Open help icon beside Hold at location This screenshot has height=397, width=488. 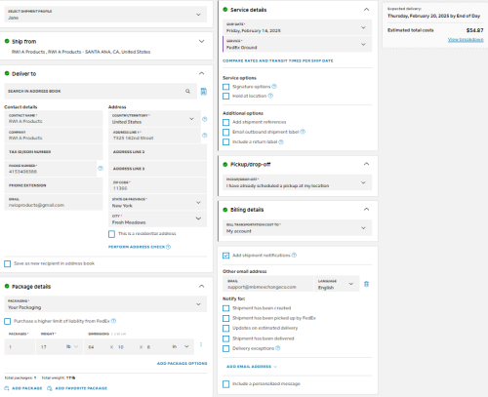coord(270,96)
